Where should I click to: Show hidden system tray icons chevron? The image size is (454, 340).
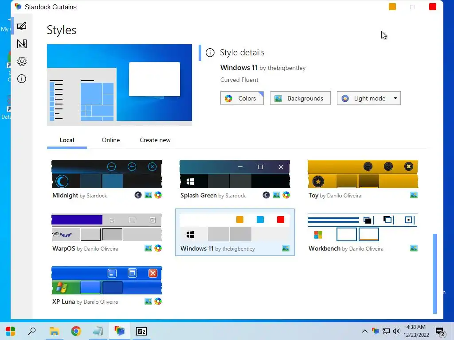[365, 331]
